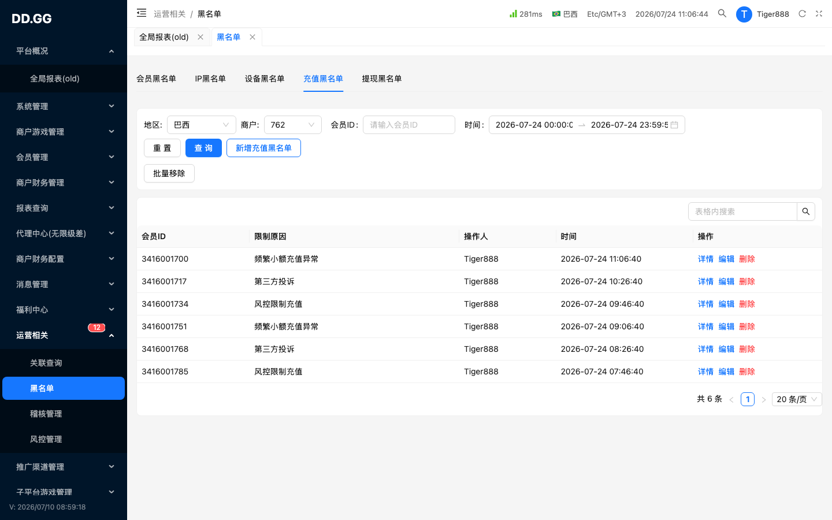
Task: Toggle fullscreen with the expand icon
Action: point(819,13)
